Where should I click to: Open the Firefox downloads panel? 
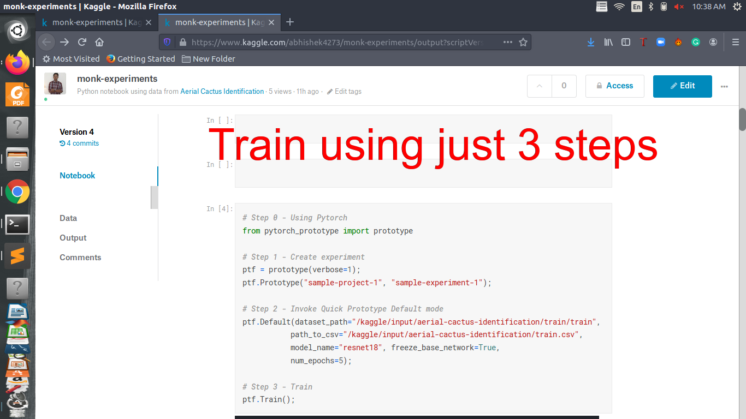(x=591, y=42)
